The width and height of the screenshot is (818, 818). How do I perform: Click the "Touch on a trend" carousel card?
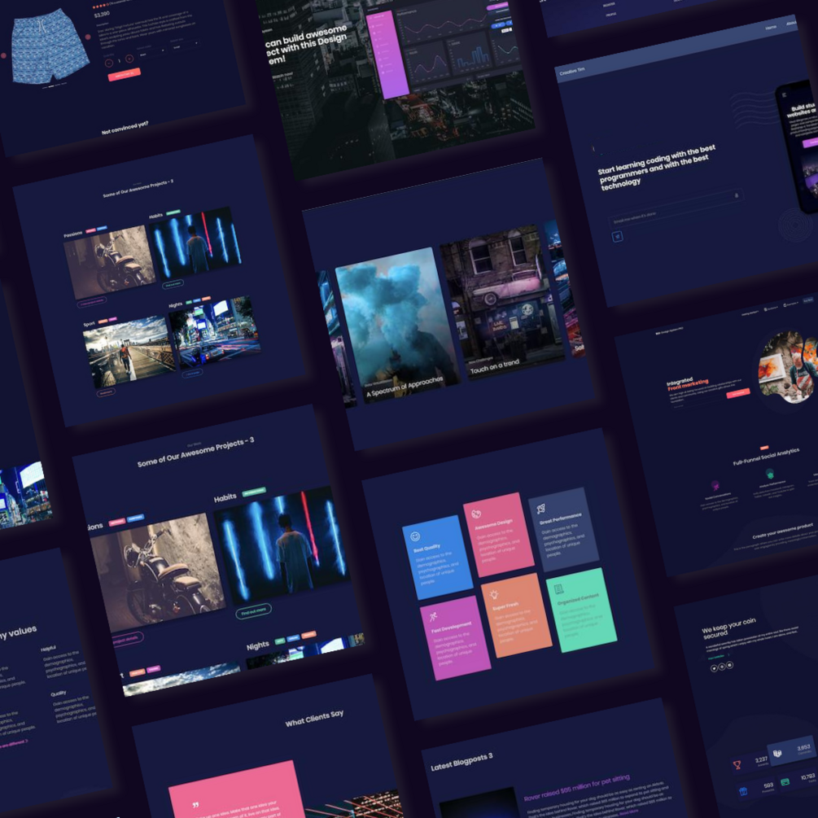click(x=502, y=301)
